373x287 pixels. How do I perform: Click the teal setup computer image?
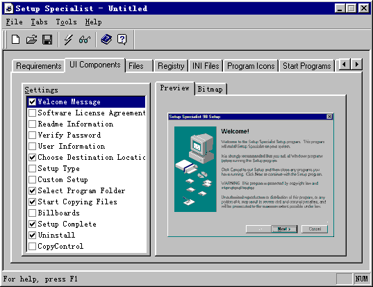click(x=195, y=169)
